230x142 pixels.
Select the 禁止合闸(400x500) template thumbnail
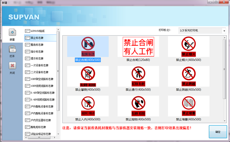88,46
